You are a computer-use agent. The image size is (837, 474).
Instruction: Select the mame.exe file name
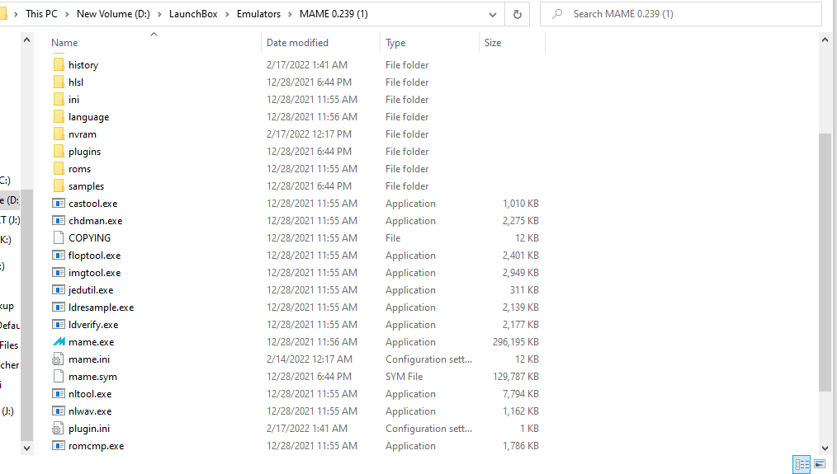click(x=92, y=342)
